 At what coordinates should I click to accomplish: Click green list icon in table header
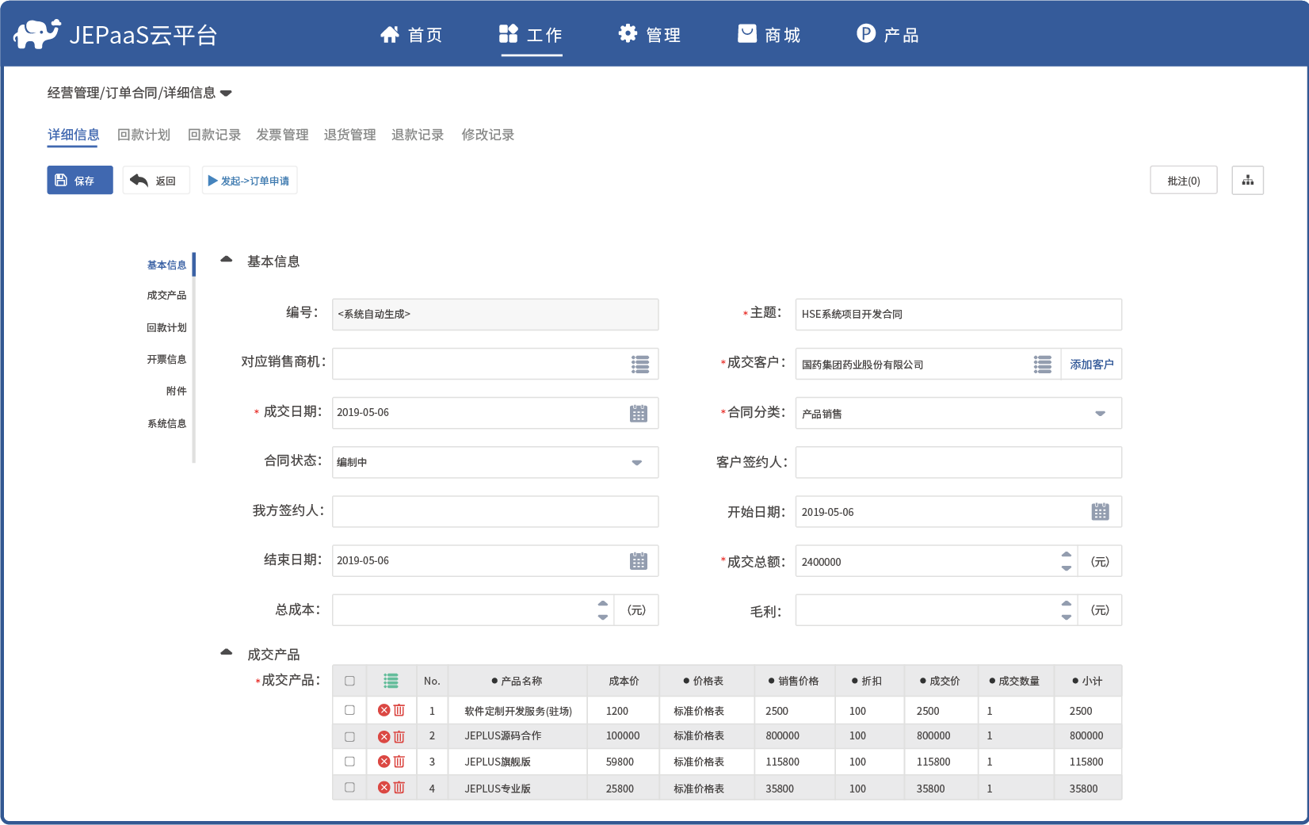pos(391,681)
